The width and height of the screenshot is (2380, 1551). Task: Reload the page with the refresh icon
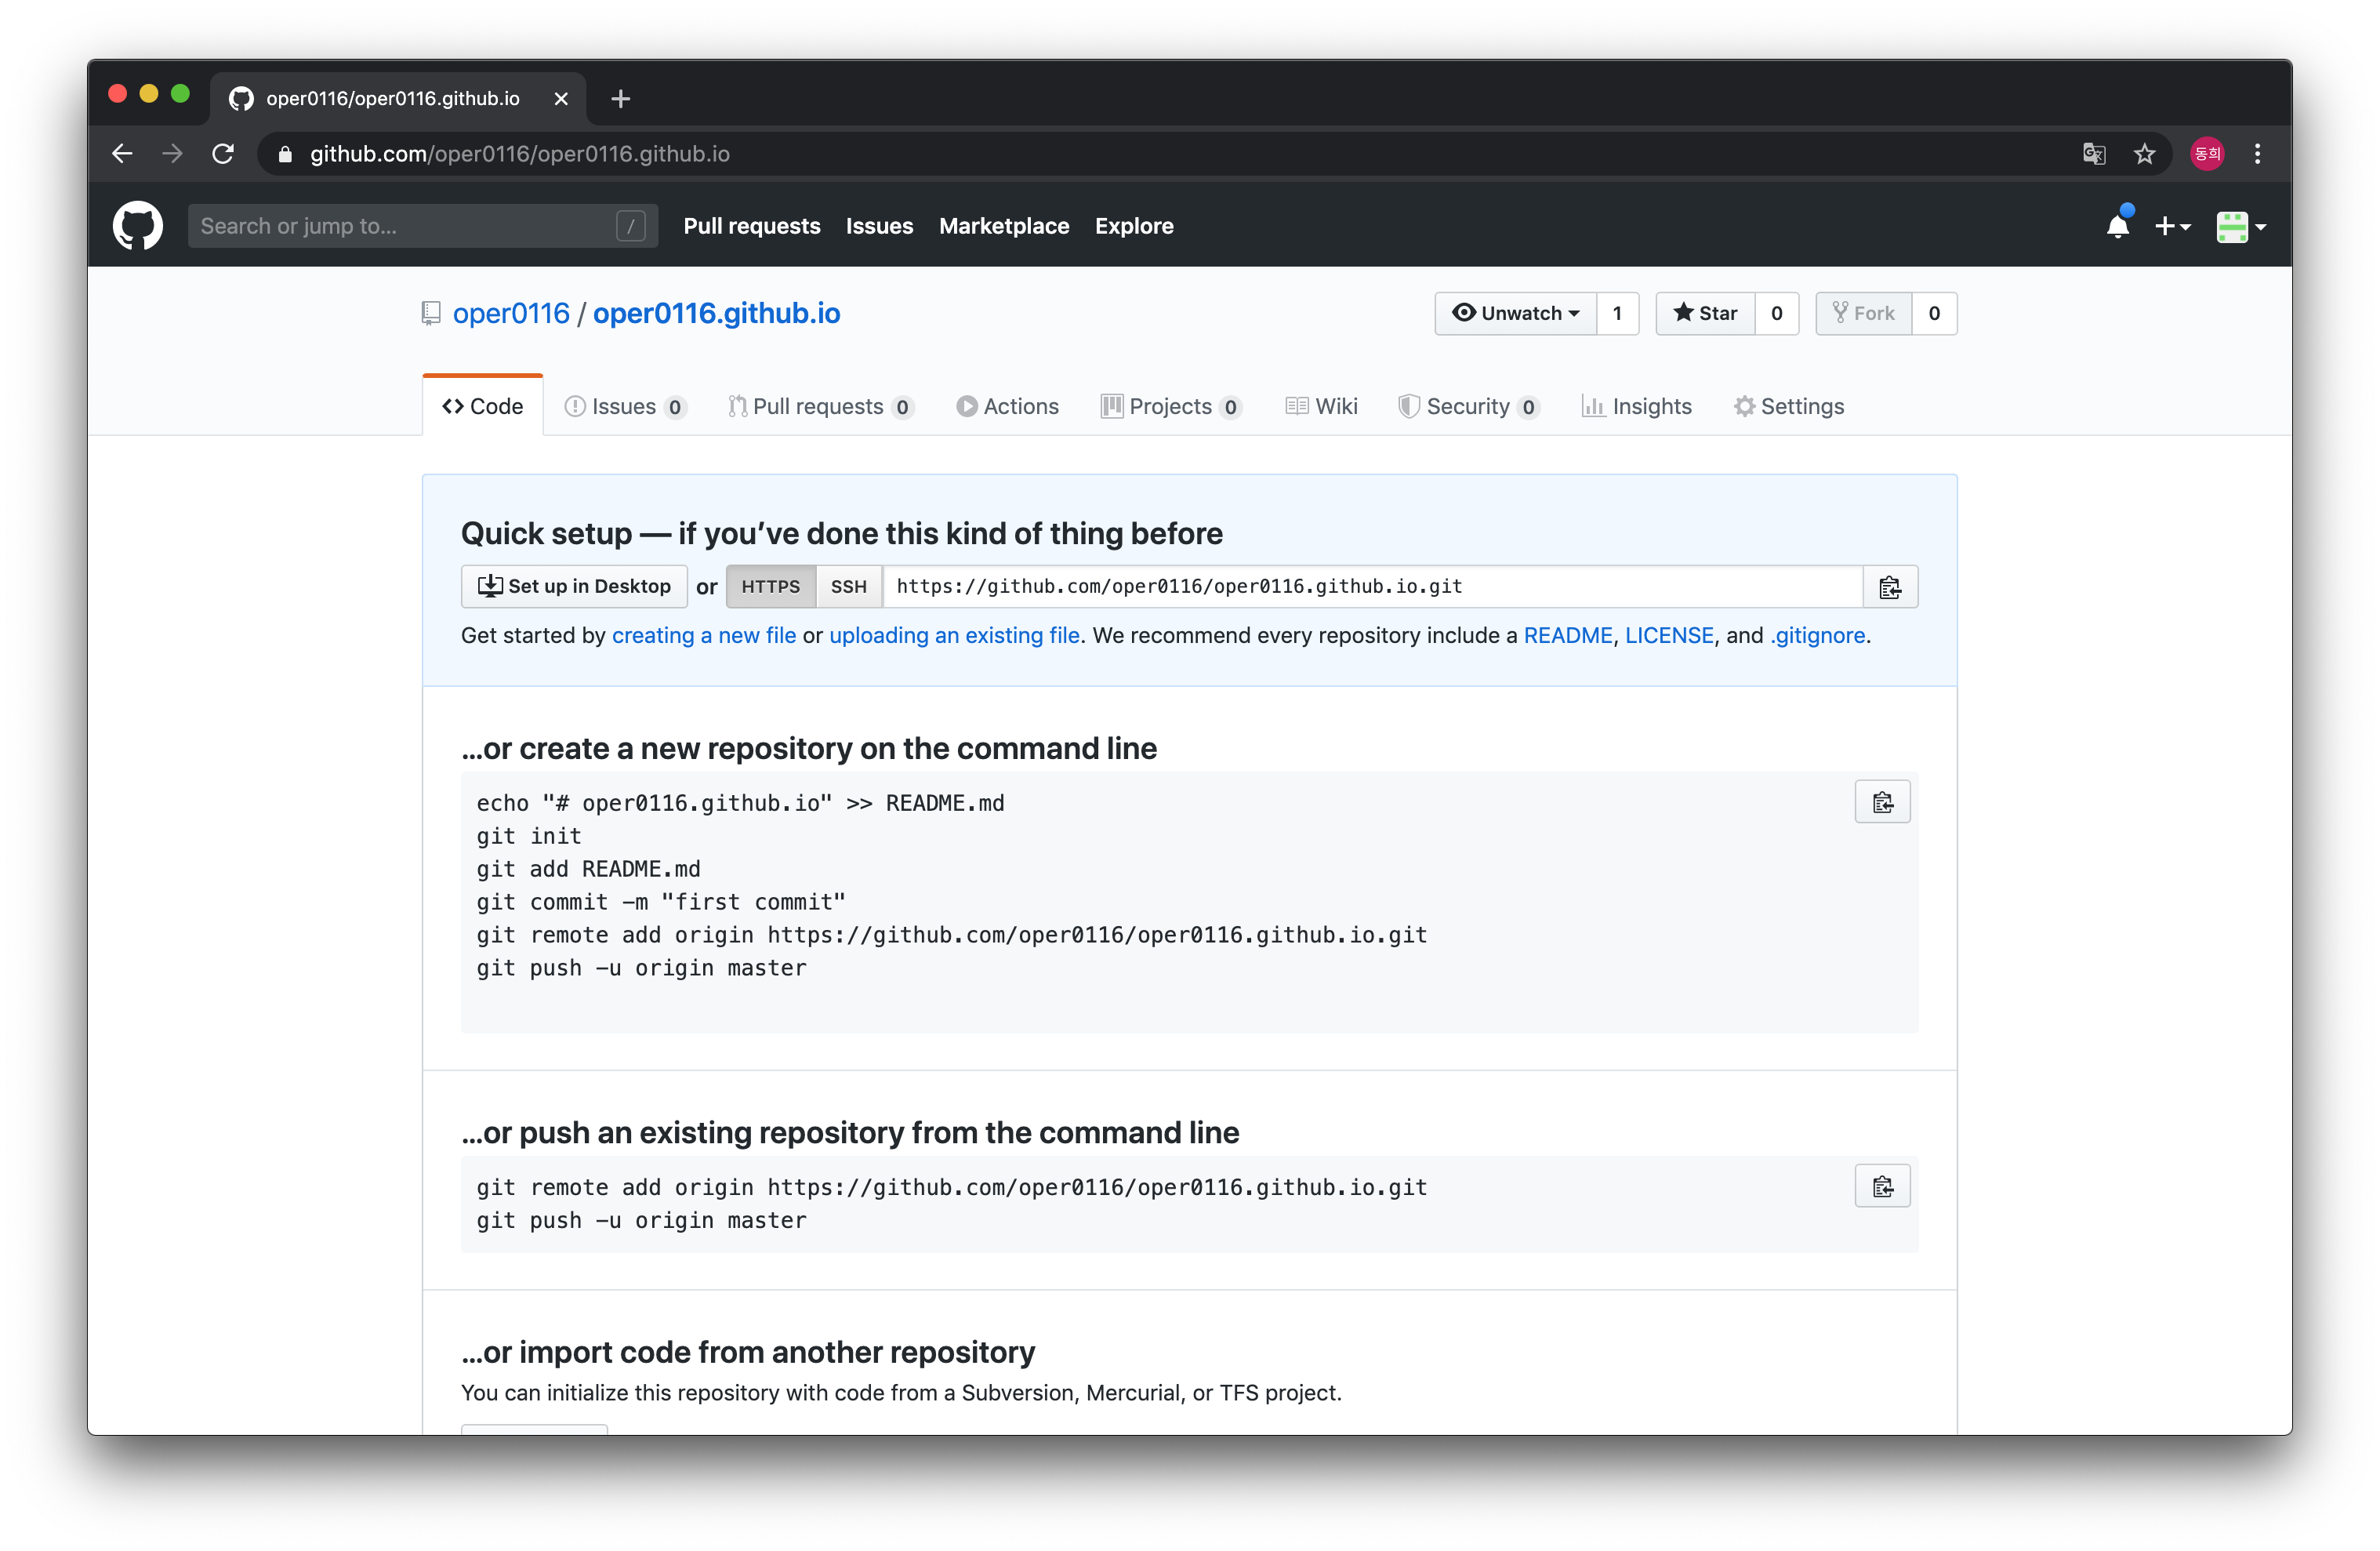(x=223, y=154)
